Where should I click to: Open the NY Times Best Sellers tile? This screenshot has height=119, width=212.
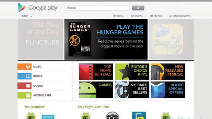click(x=132, y=90)
